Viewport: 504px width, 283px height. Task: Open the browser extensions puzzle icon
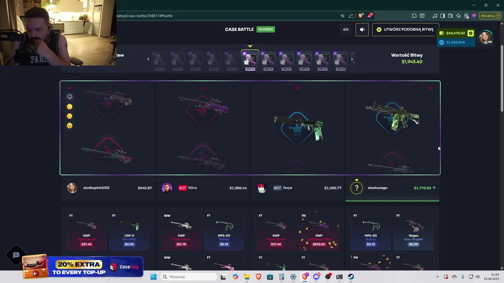pyautogui.click(x=414, y=16)
